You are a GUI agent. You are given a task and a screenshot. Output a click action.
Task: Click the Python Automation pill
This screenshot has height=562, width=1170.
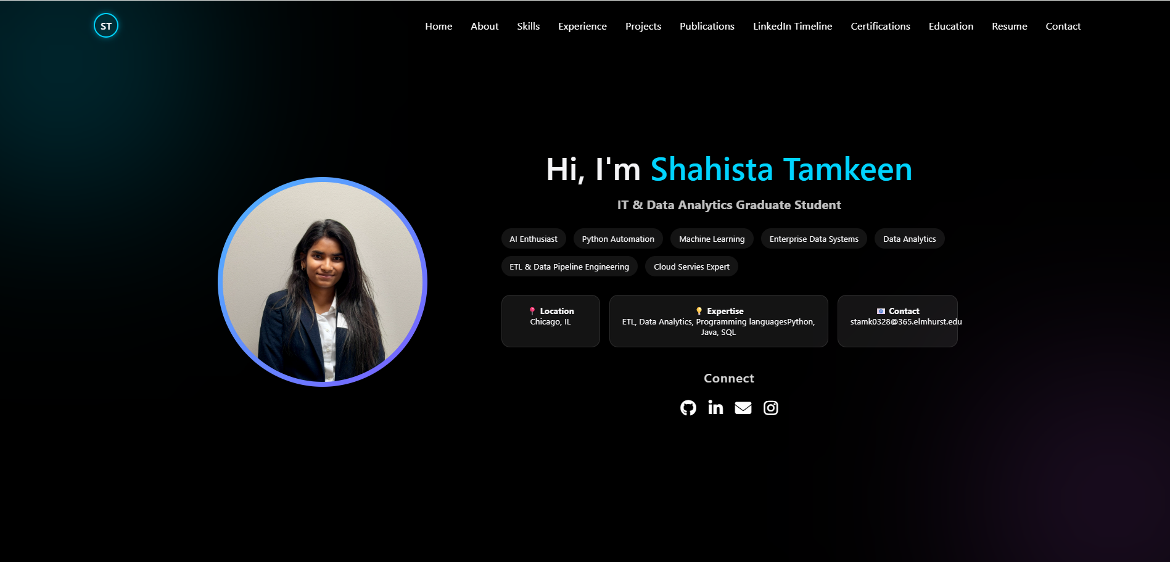tap(617, 239)
